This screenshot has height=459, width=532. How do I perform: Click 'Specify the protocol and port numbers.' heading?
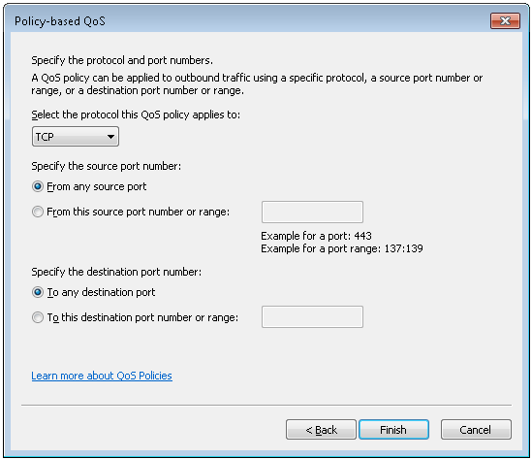point(122,60)
